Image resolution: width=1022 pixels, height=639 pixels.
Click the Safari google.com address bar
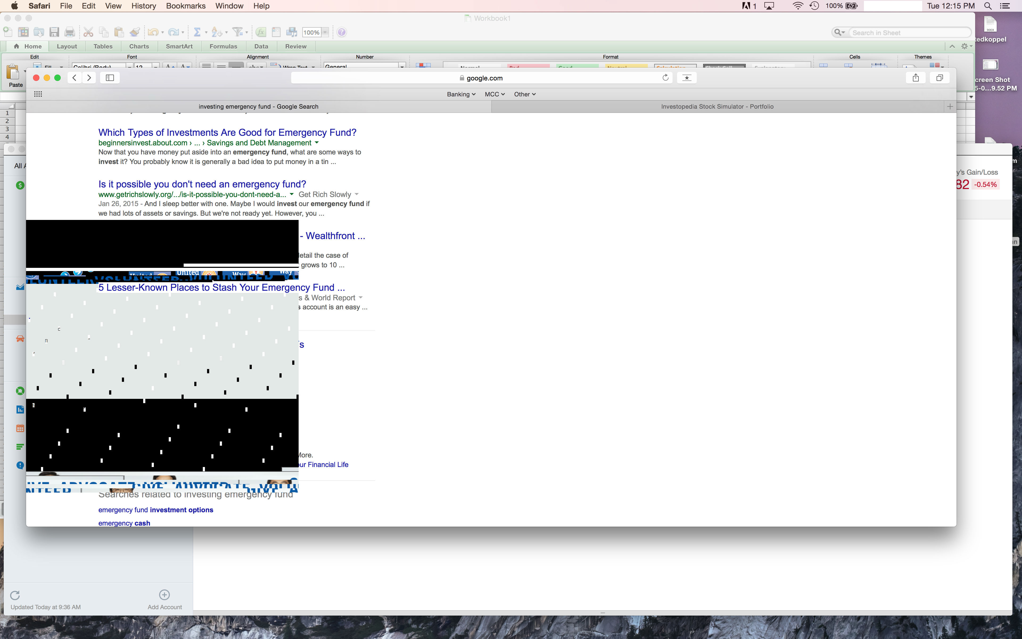pyautogui.click(x=481, y=78)
